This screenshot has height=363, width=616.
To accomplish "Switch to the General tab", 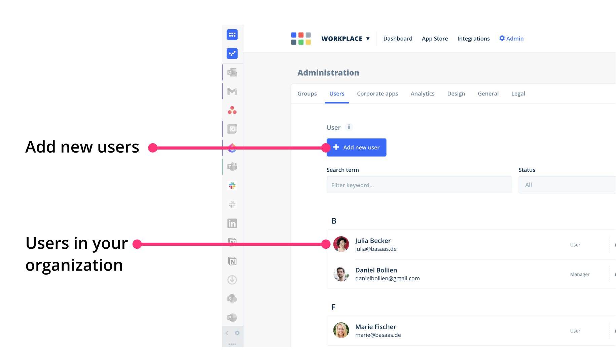I will [488, 93].
